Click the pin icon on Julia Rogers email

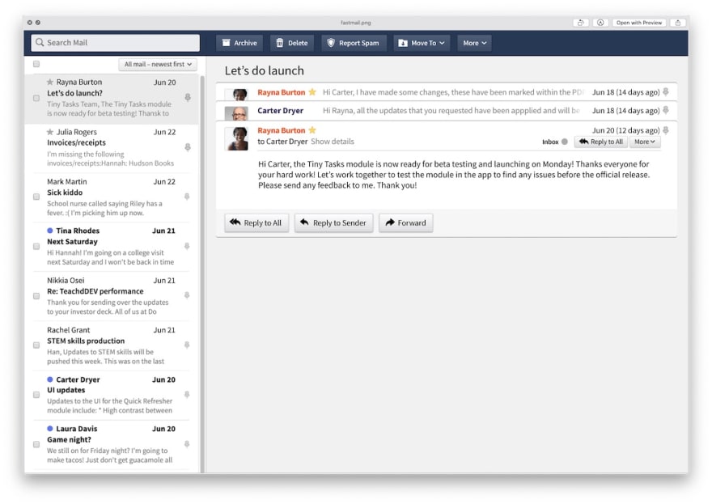(x=188, y=147)
